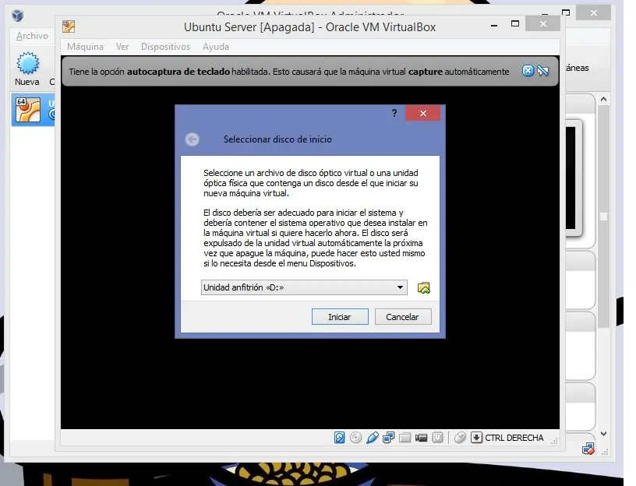Screen dimensions: 636x486
Task: Browse for virtual optical disk file
Action: point(424,288)
